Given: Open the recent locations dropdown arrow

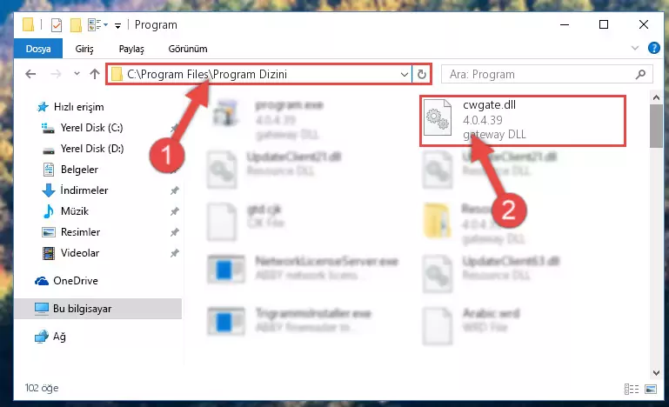Looking at the screenshot, I should pyautogui.click(x=77, y=74).
